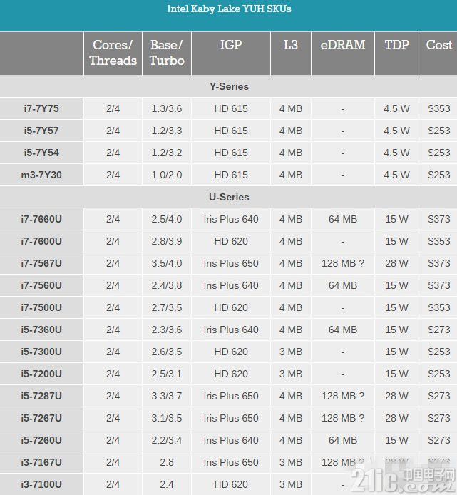457x495 pixels.
Task: Click the 3.1/3.5 clock speed cell
Action: [x=167, y=418]
